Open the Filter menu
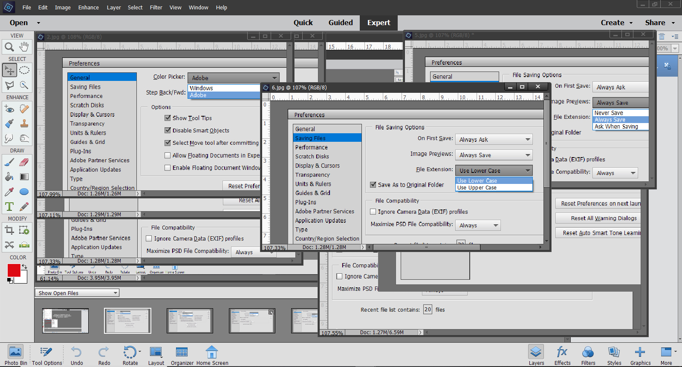 pyautogui.click(x=156, y=8)
